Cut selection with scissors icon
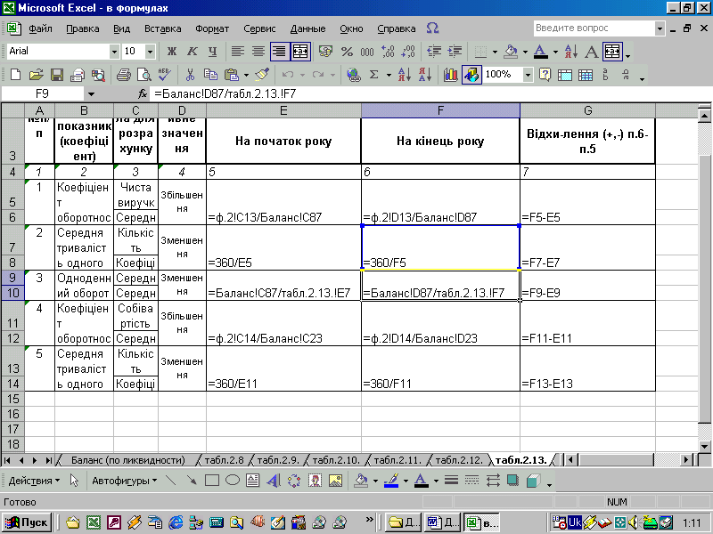Screen dimensions: 713x534 [x=190, y=75]
